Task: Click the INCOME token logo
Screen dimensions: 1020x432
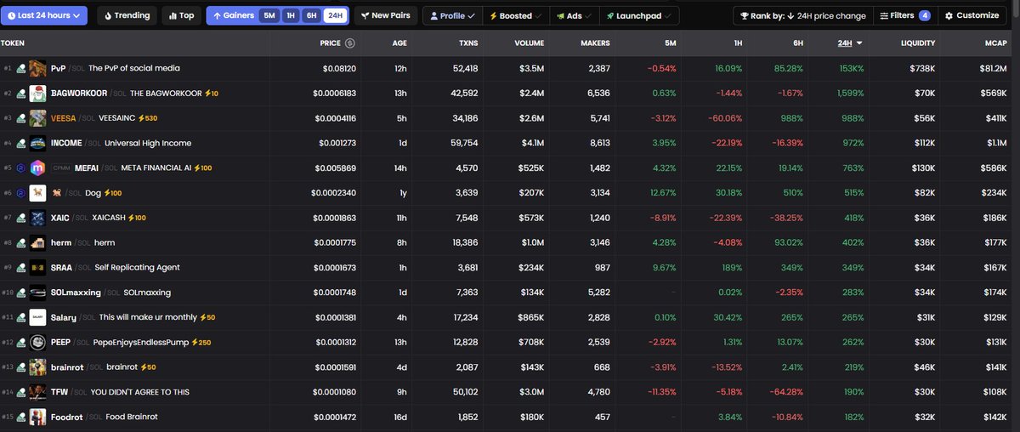Action: coord(37,143)
